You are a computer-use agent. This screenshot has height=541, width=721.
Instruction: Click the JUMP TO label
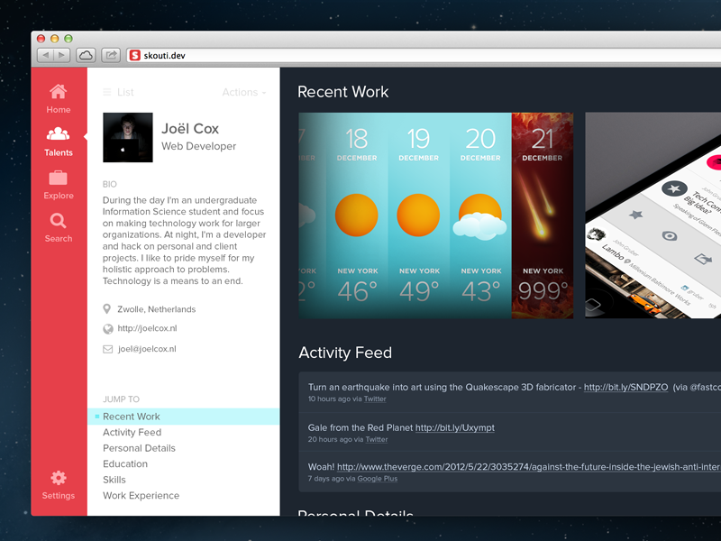tap(121, 399)
